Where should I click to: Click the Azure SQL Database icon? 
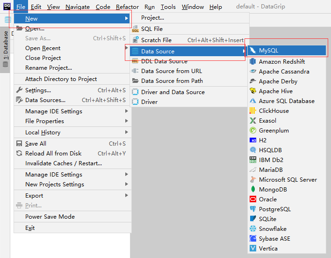(x=252, y=101)
